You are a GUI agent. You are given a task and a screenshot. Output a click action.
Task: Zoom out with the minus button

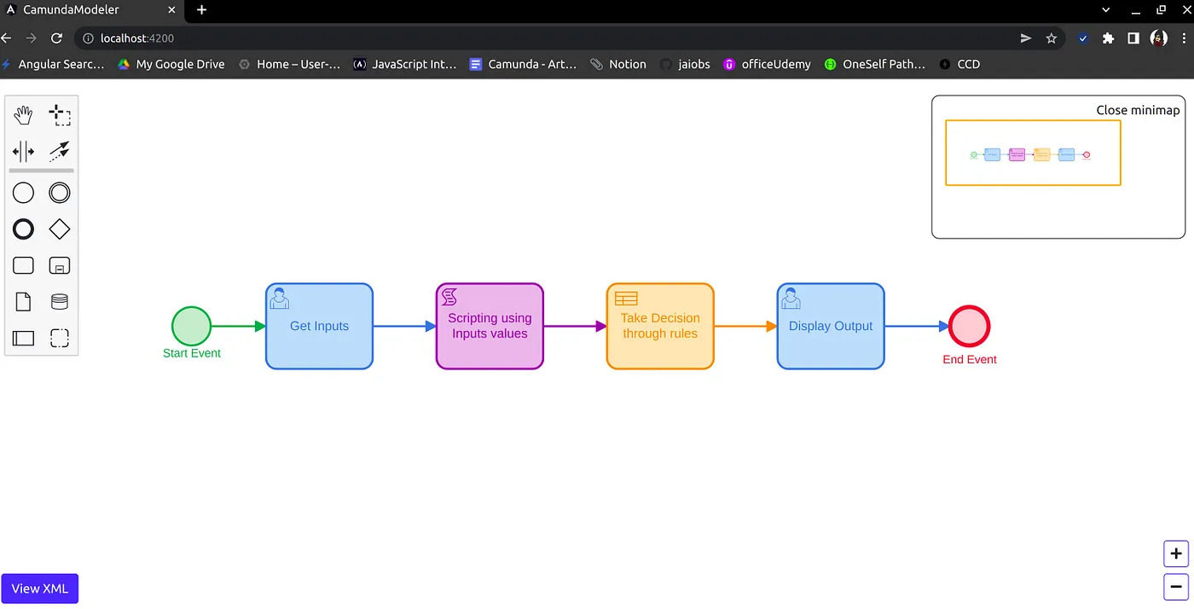(x=1176, y=587)
